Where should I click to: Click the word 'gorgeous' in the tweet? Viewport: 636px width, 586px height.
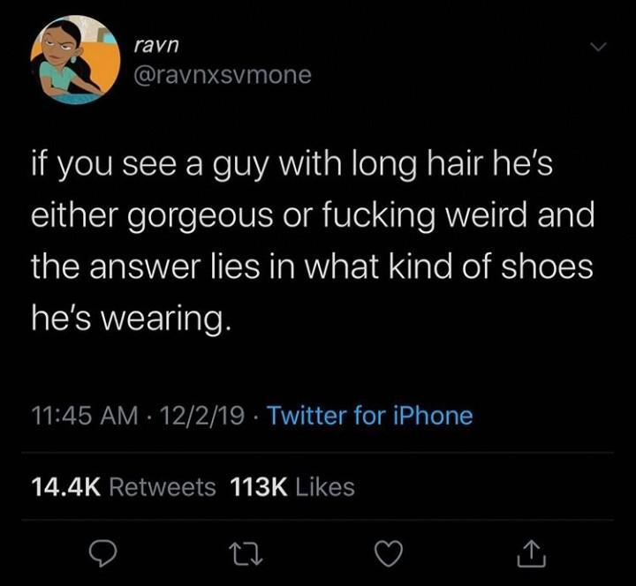click(x=201, y=217)
